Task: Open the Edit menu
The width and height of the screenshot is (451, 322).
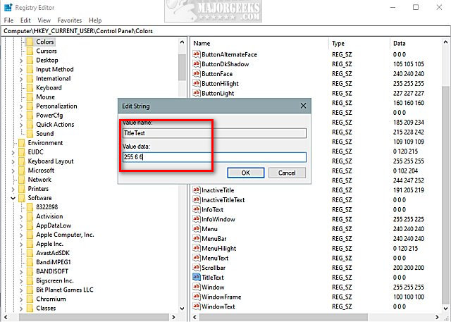Action: pos(25,20)
